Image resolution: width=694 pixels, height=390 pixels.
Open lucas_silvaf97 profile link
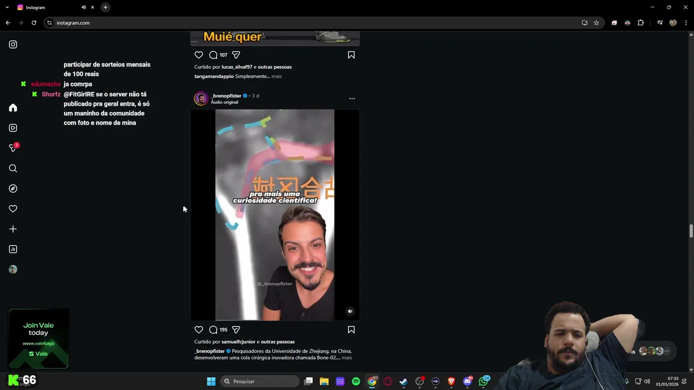click(x=237, y=67)
